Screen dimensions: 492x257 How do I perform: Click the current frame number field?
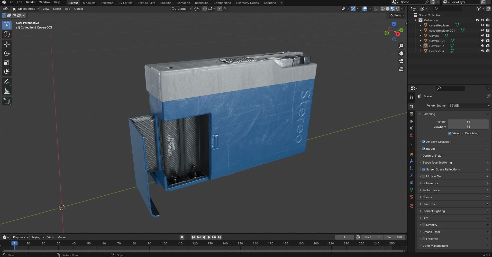tap(344, 237)
